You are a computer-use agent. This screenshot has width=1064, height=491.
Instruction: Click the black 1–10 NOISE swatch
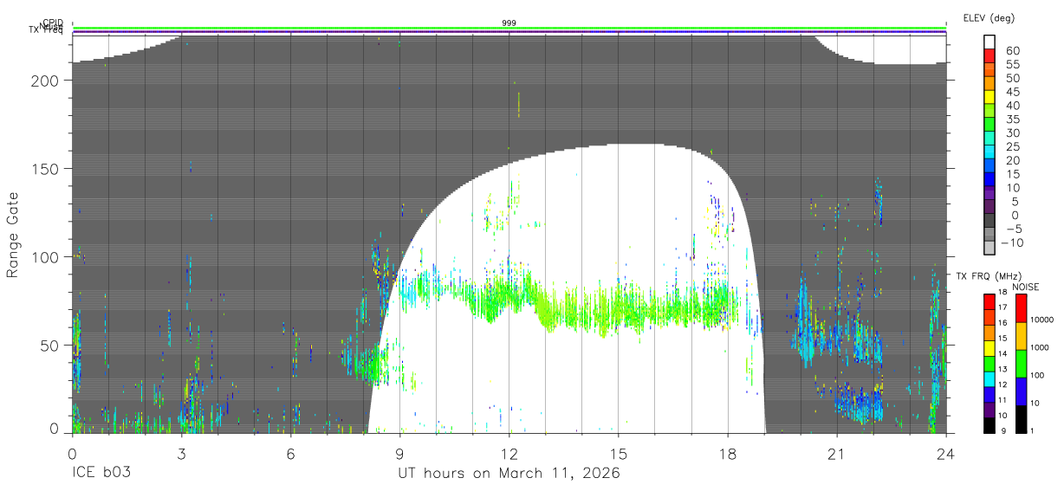click(x=1021, y=418)
